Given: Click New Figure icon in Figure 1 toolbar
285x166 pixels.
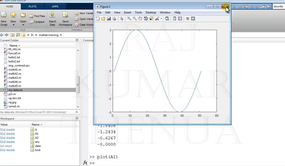Looking at the screenshot, I should [98, 18].
